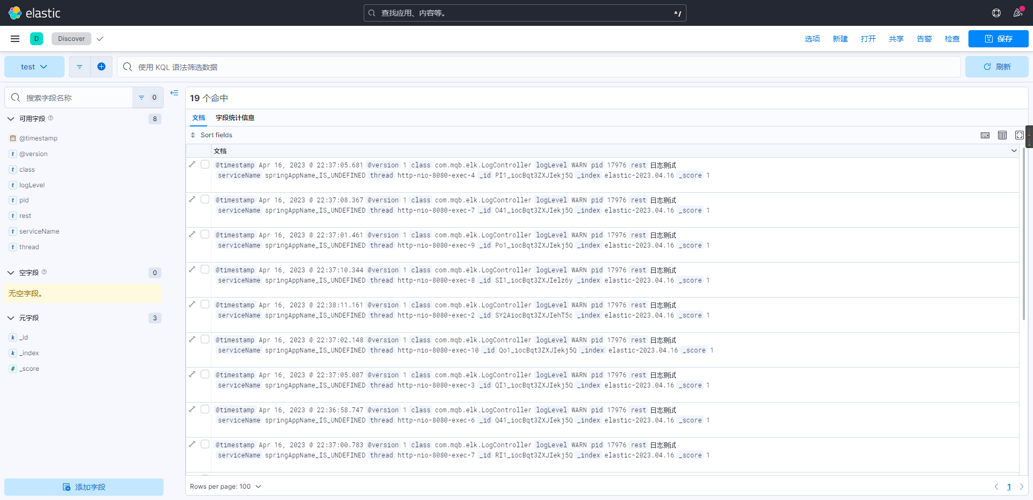Tick the checkbox for the 22:37:08.367 entry
The width and height of the screenshot is (1033, 500).
(205, 199)
